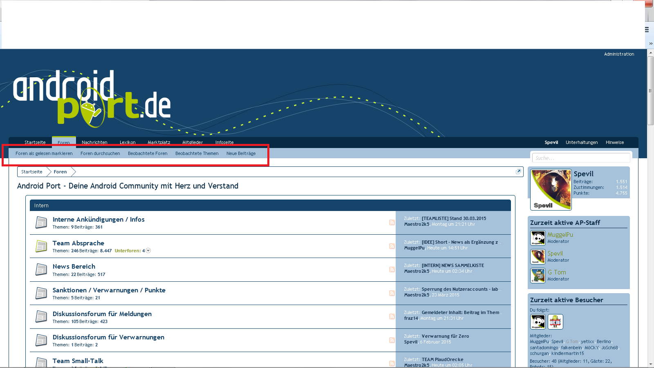Click the icon right of the breadcrumb bar
This screenshot has height=368, width=654.
tap(518, 172)
